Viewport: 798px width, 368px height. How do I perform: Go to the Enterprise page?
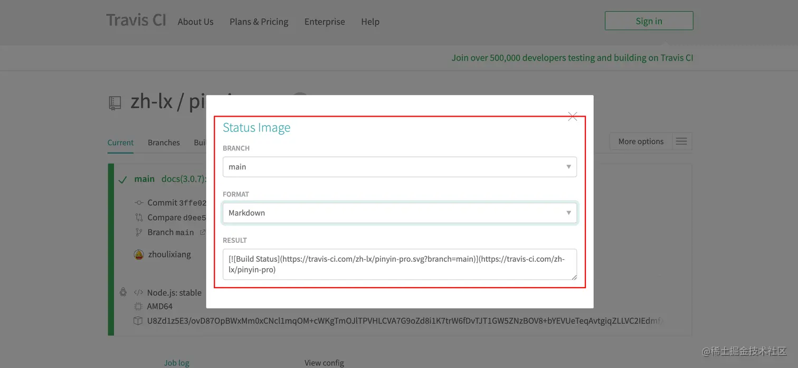(325, 22)
